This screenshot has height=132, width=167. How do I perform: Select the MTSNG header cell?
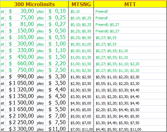click(81, 4)
